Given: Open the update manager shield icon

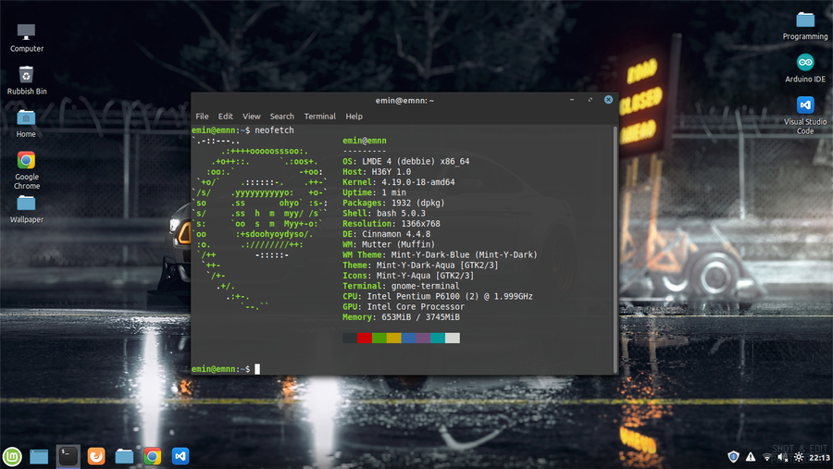Looking at the screenshot, I should [733, 456].
